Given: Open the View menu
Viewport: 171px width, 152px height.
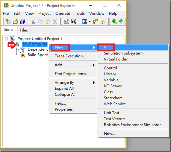Looking at the screenshot, I should [29, 13].
